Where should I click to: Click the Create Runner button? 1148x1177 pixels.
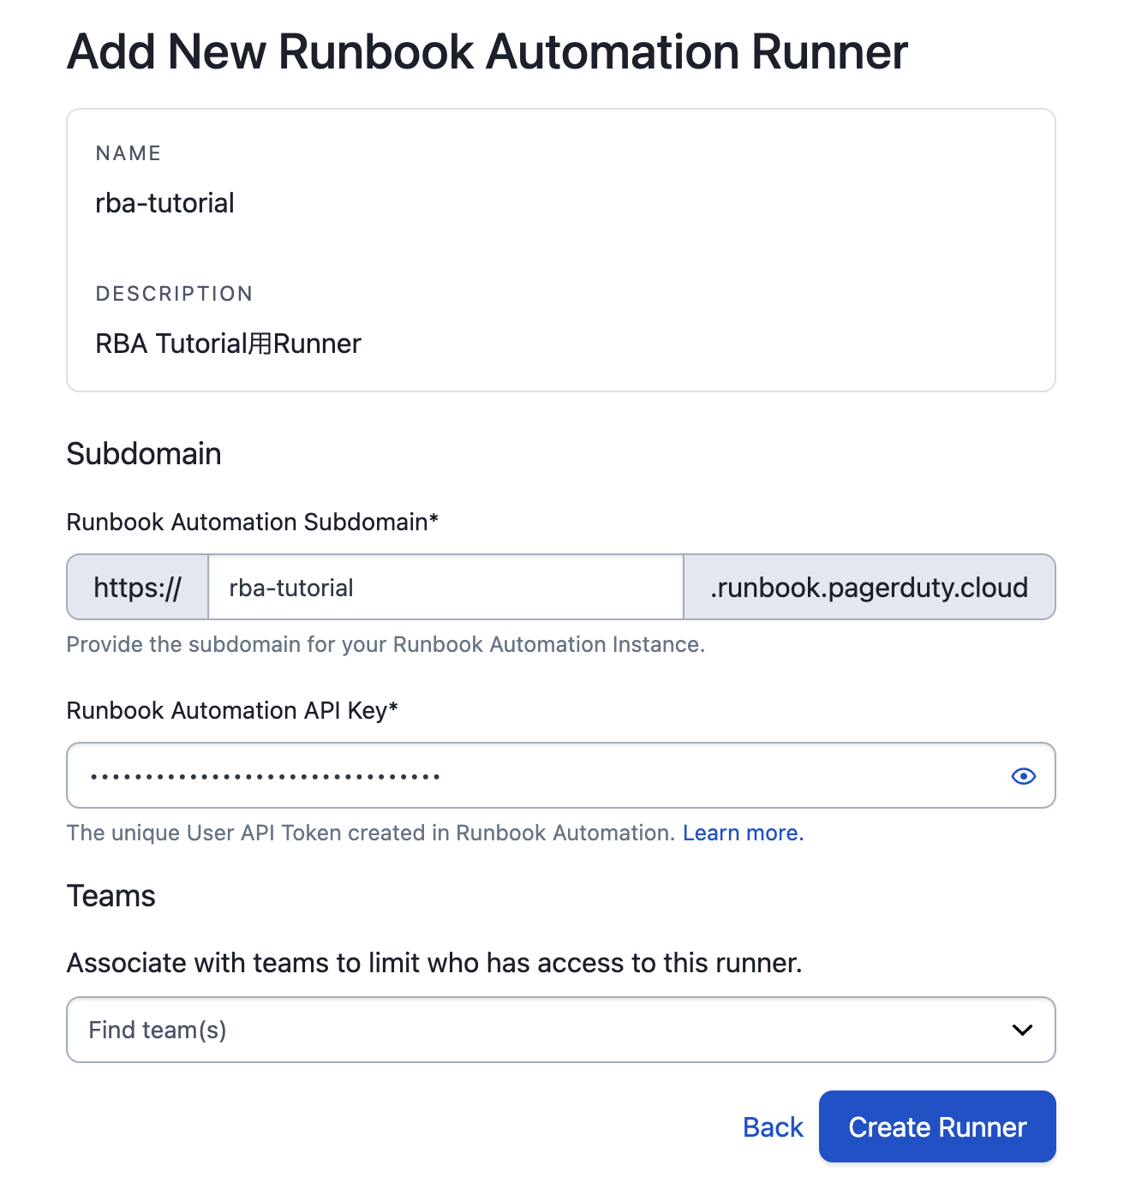937,1126
